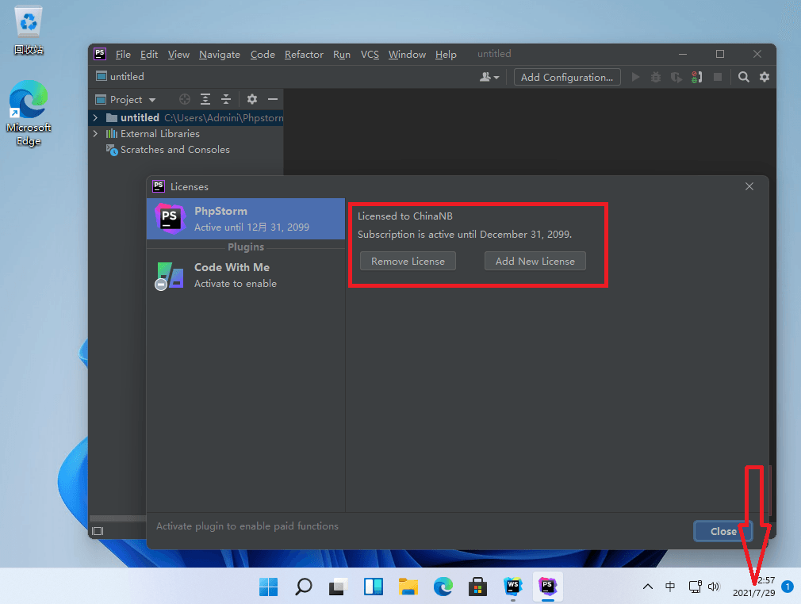Expand the untitled project folder
Viewport: 801px width, 604px height.
pyautogui.click(x=95, y=118)
